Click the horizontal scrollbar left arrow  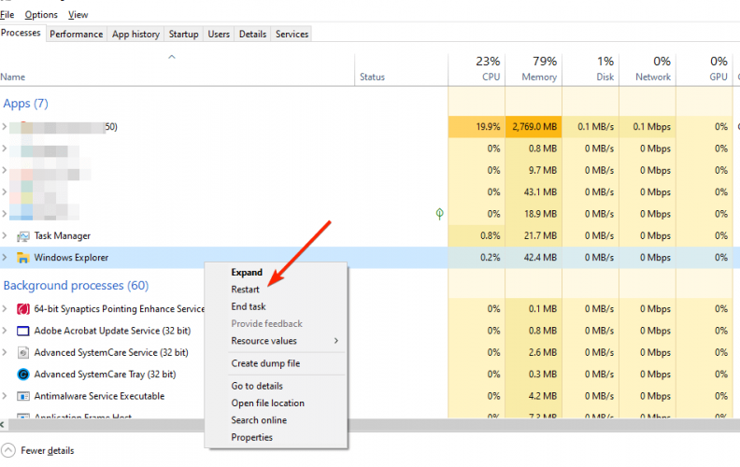pos(3,425)
